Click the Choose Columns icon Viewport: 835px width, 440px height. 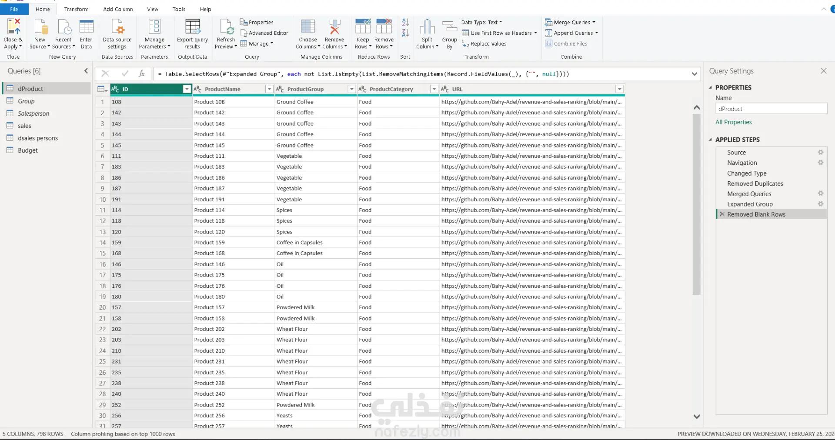pos(308,27)
